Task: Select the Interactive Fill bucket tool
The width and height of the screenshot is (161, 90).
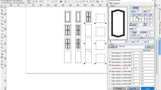Action: [2, 64]
